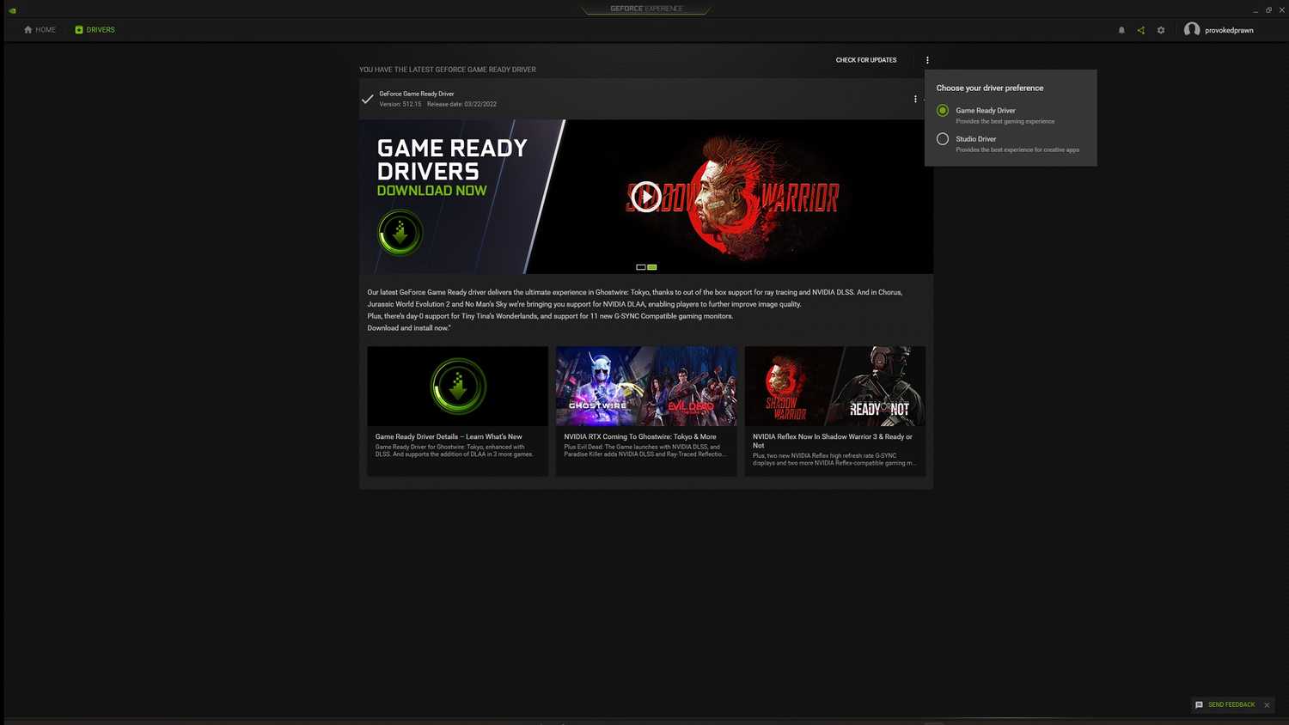Open the notifications bell icon

coord(1121,30)
